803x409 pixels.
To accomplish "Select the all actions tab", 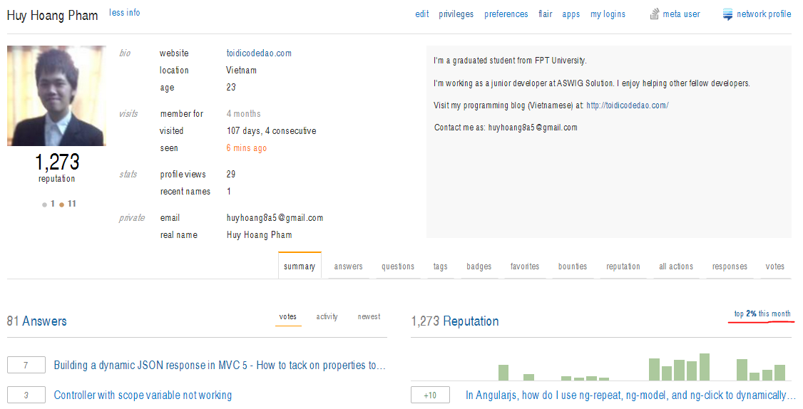I will [x=675, y=266].
